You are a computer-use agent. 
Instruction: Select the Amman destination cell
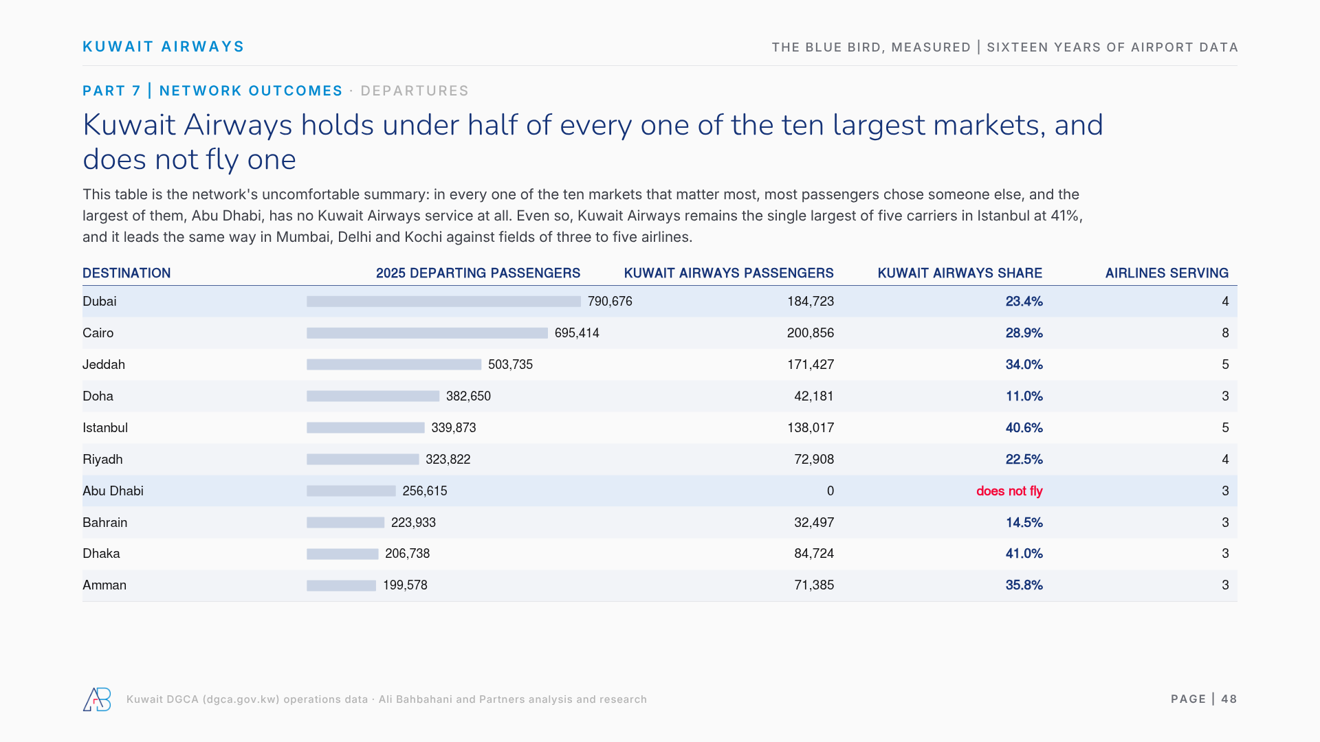coord(104,585)
